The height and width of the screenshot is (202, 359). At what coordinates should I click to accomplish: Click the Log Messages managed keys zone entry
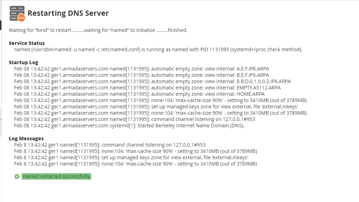click(131, 157)
